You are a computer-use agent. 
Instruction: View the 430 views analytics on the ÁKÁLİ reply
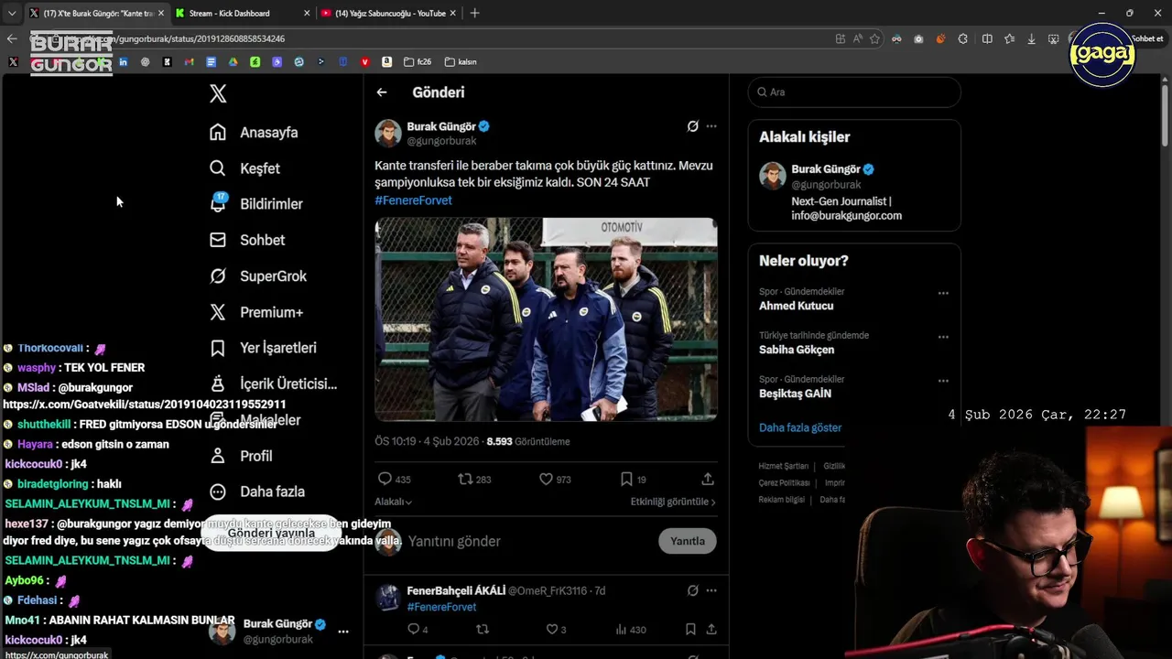coord(631,629)
